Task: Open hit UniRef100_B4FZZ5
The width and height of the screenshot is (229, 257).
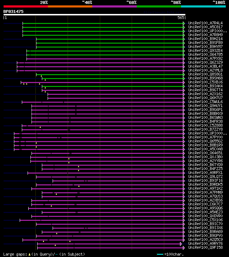Action: (205, 169)
